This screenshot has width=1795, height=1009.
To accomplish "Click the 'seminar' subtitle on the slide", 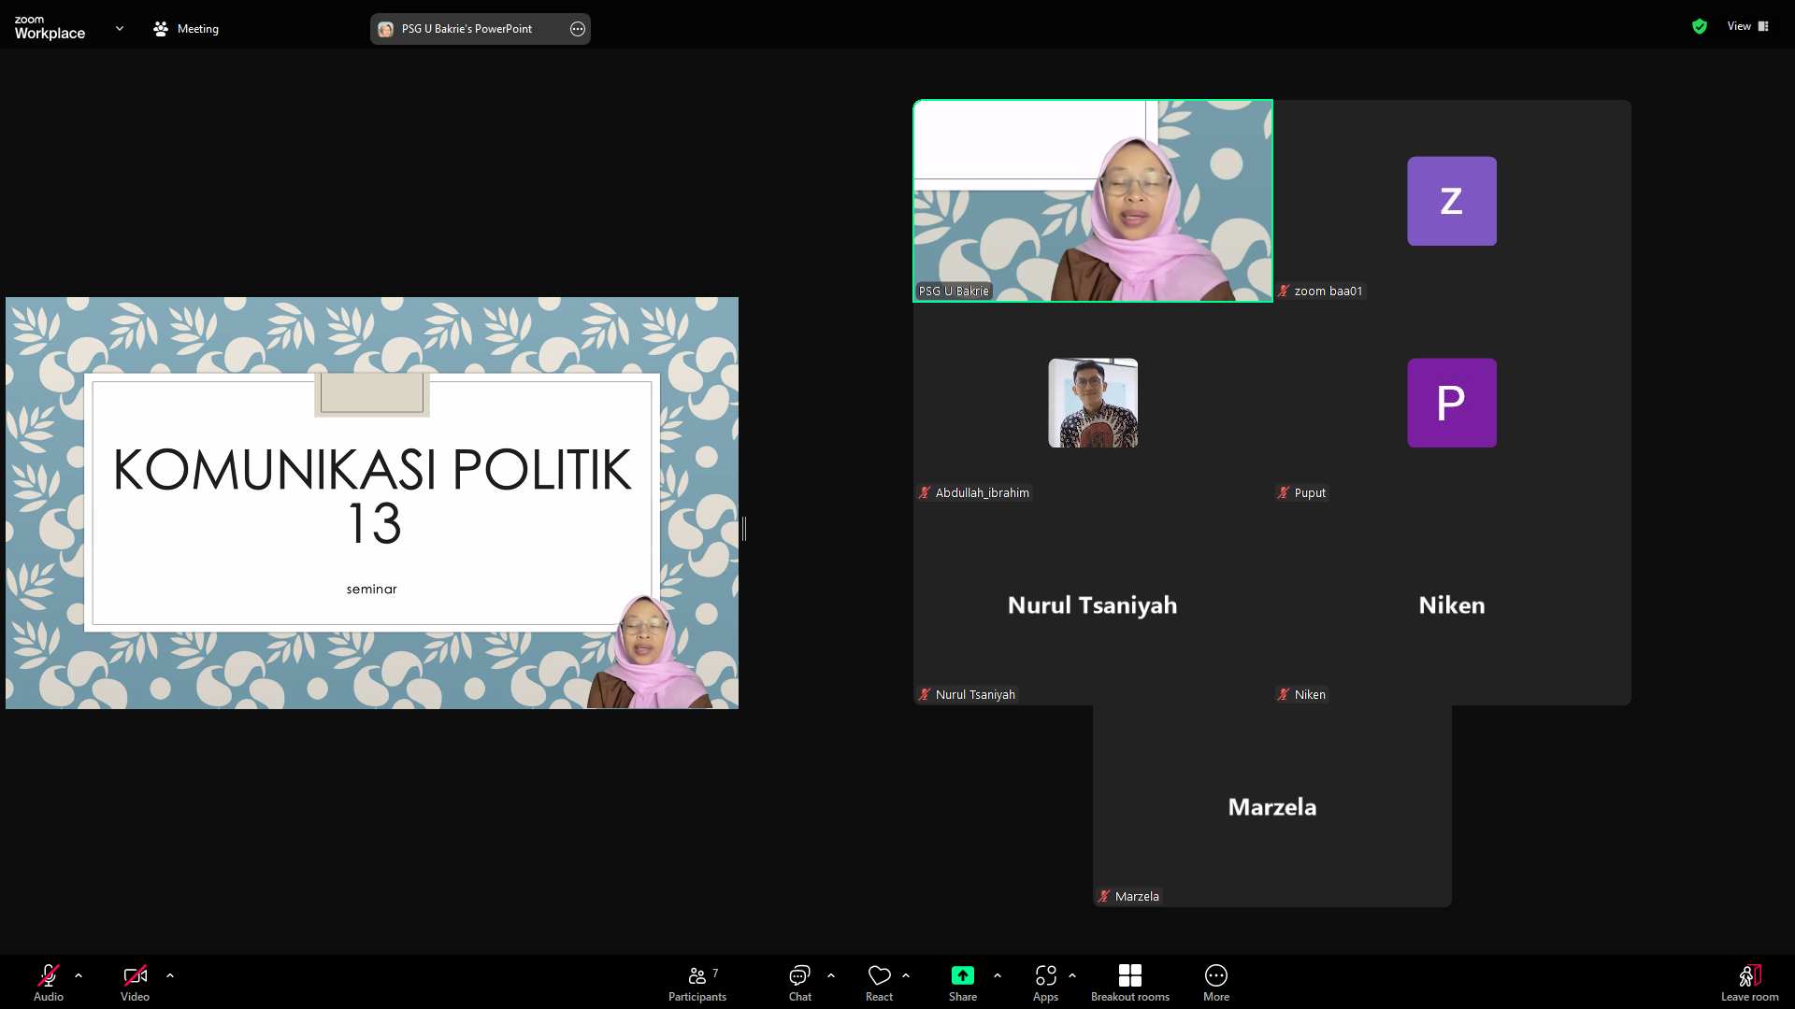I will (x=372, y=590).
